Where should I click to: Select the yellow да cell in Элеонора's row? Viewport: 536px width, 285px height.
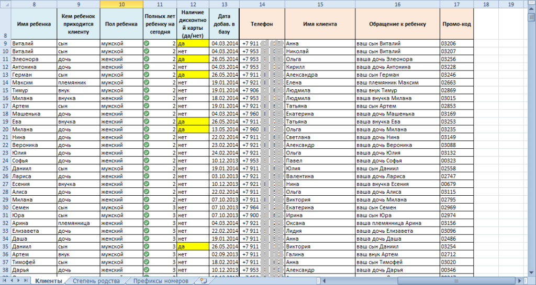click(193, 60)
